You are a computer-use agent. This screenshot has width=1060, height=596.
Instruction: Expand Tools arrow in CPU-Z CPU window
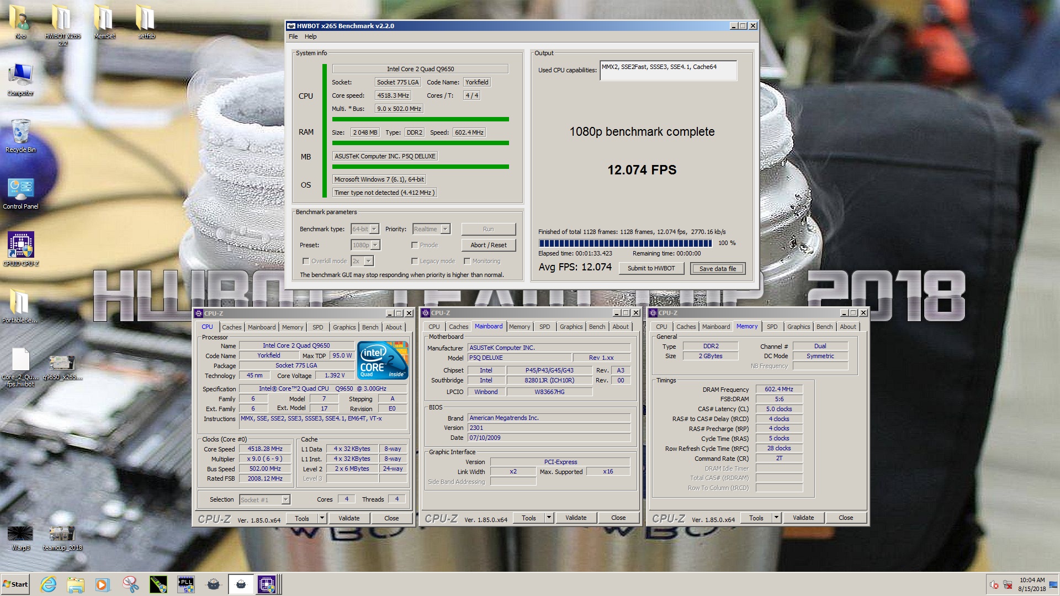pos(322,518)
